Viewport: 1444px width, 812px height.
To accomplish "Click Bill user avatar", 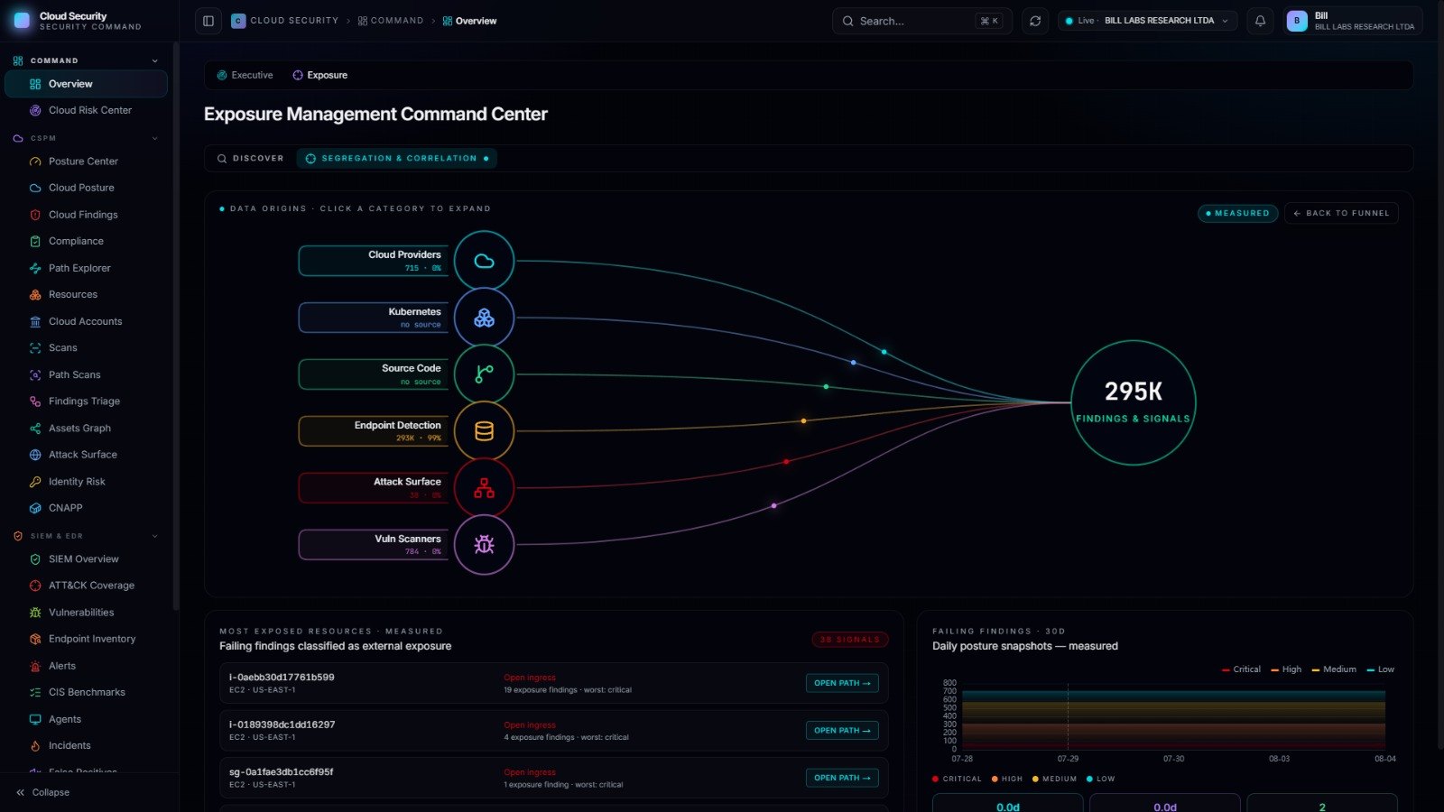I will (1297, 21).
